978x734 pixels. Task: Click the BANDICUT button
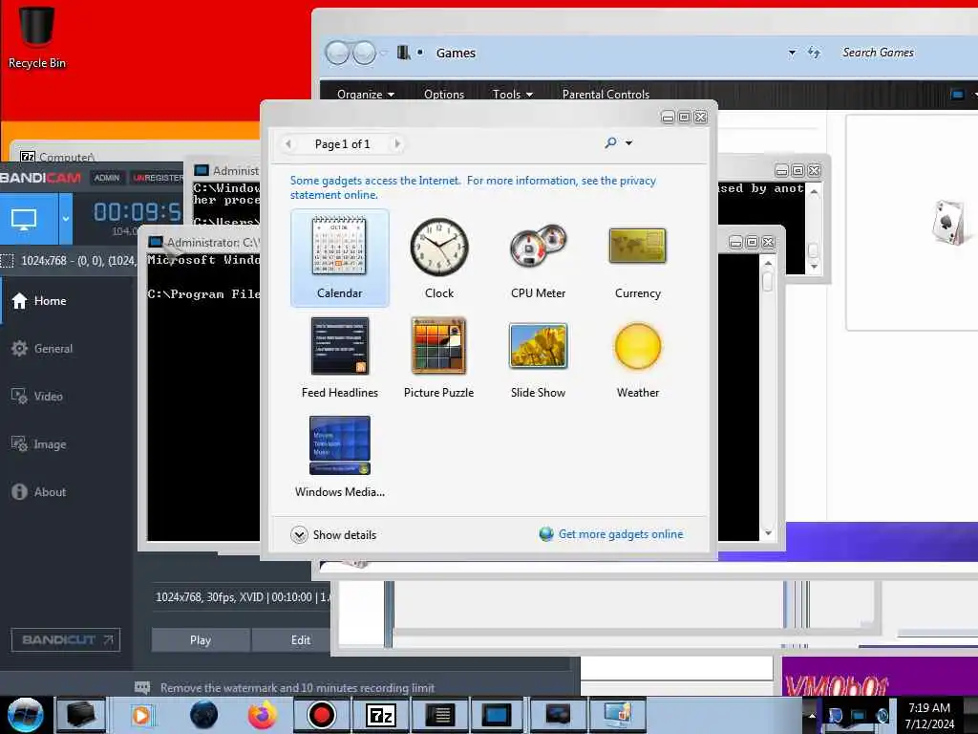coord(66,639)
